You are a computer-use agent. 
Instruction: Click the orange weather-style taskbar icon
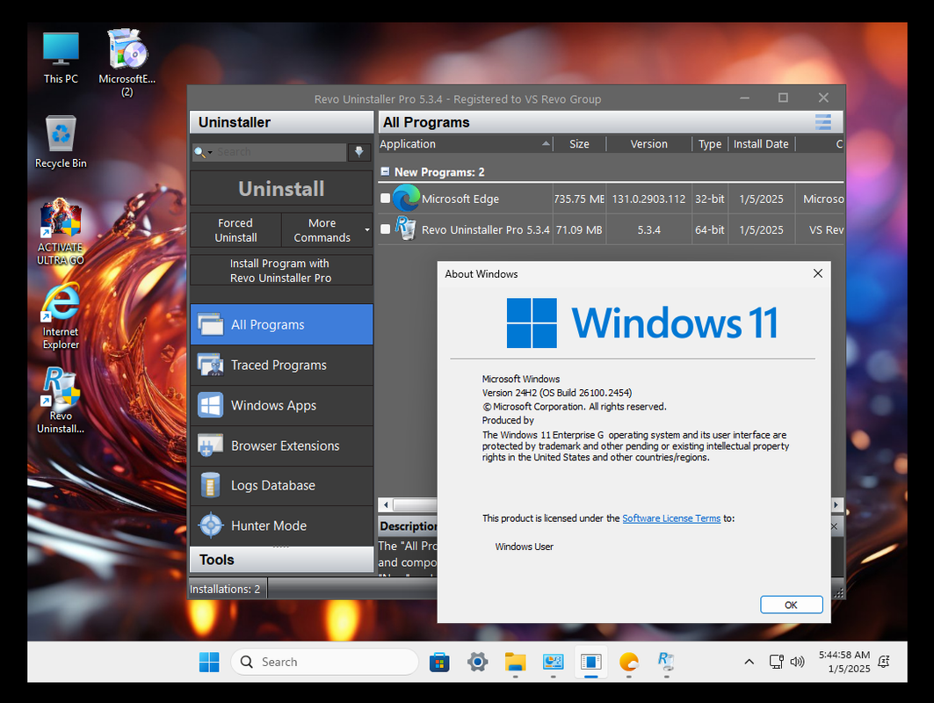click(628, 662)
